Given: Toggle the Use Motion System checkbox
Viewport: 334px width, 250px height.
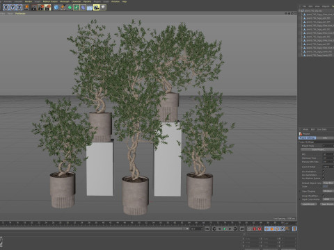Looking at the screenshot, I should (x=324, y=178).
